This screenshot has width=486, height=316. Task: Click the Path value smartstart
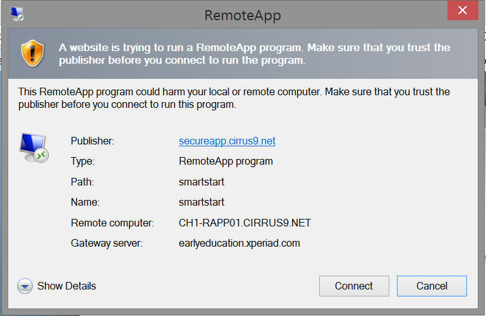click(x=202, y=182)
